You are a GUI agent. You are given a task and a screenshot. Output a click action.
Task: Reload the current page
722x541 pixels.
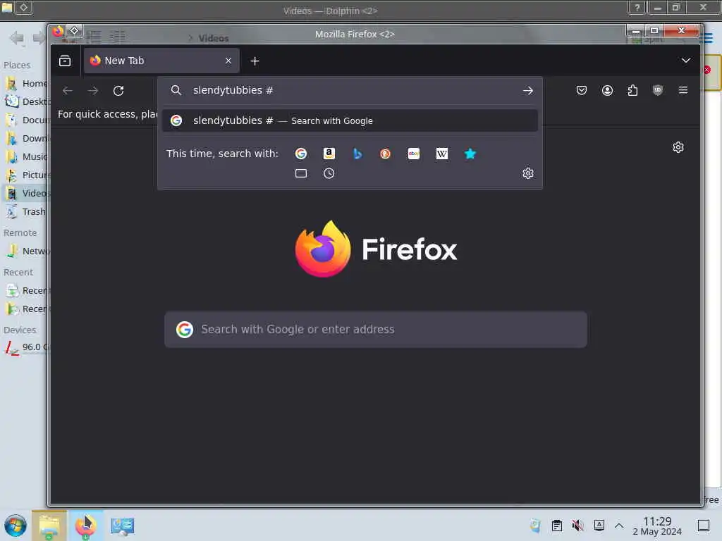[118, 91]
